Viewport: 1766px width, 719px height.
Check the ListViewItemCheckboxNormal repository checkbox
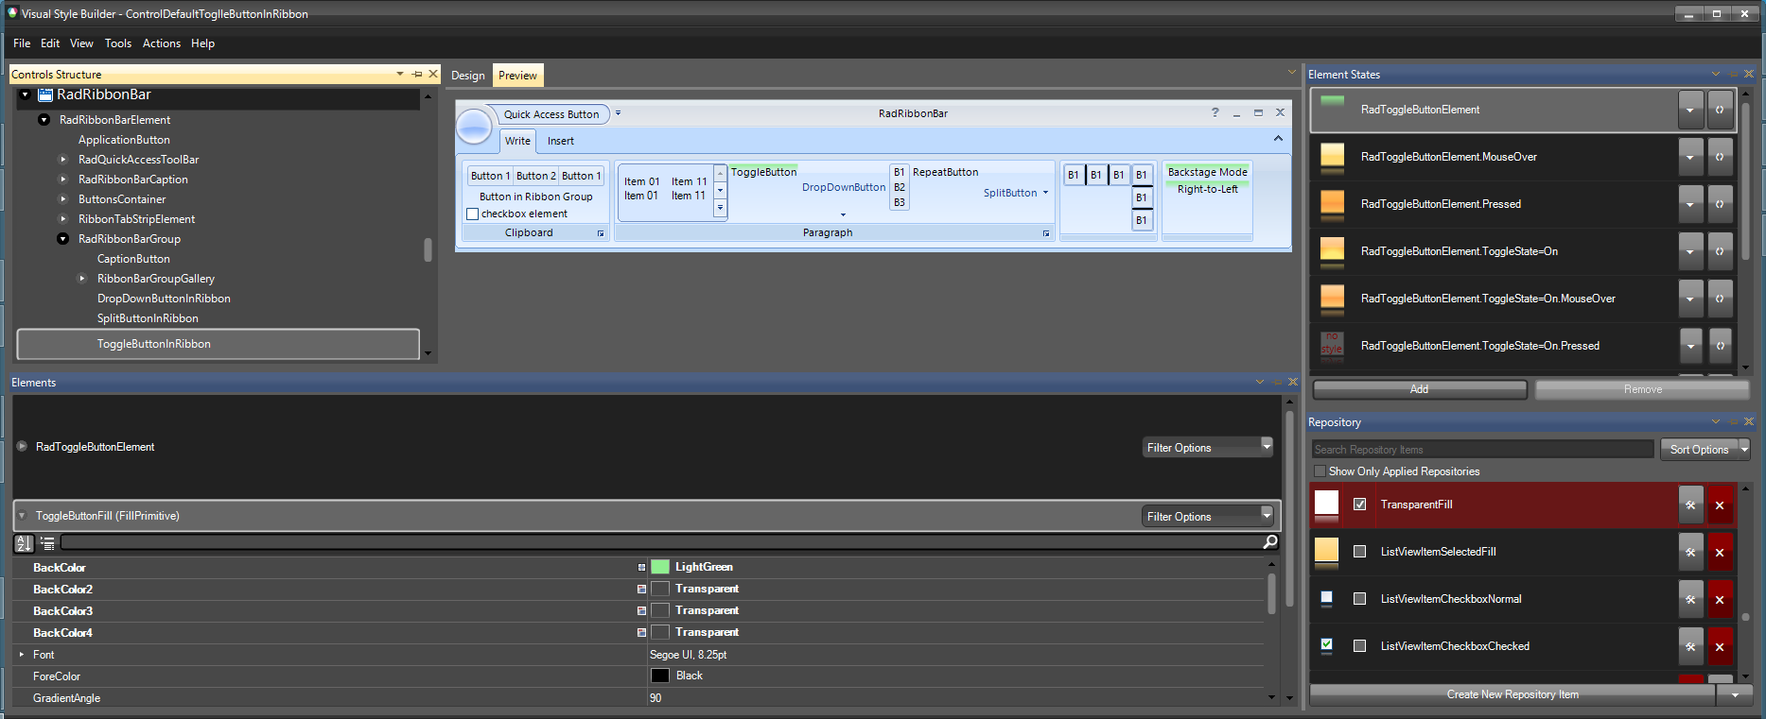(1359, 599)
